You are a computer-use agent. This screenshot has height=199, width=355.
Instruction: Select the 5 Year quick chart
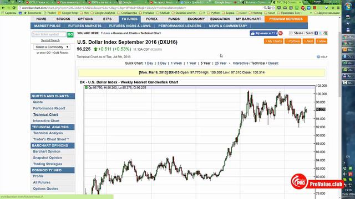tap(205, 63)
